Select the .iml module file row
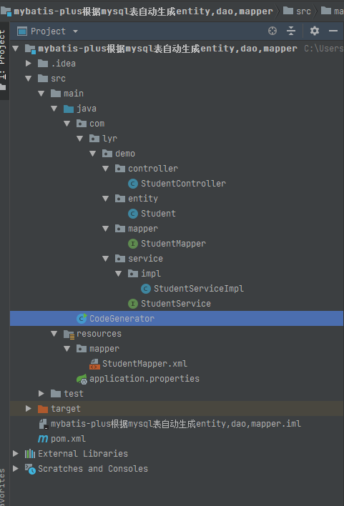Image resolution: width=344 pixels, height=506 pixels. pos(177,424)
